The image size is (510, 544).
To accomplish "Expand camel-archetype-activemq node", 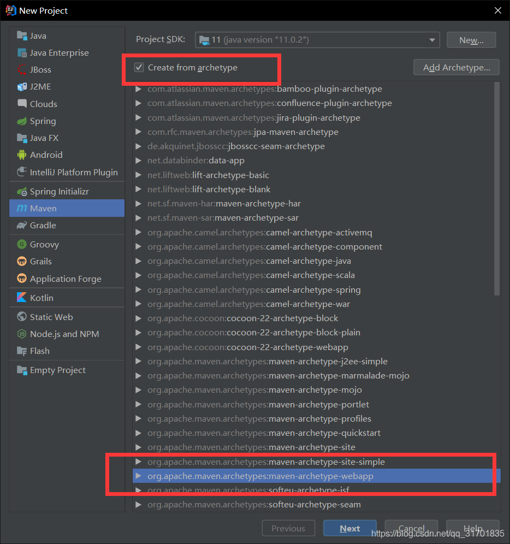I will tap(139, 232).
